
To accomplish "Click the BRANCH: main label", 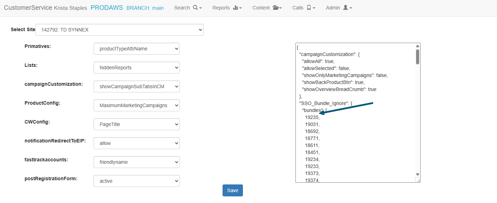I will click(x=145, y=8).
